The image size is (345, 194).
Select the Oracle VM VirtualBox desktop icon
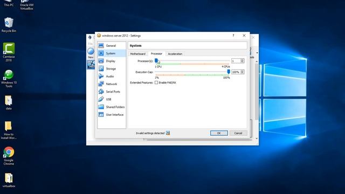click(x=26, y=5)
